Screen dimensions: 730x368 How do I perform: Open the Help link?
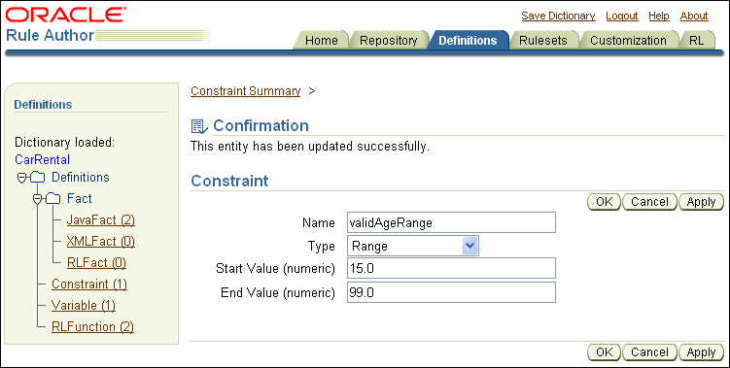click(659, 16)
